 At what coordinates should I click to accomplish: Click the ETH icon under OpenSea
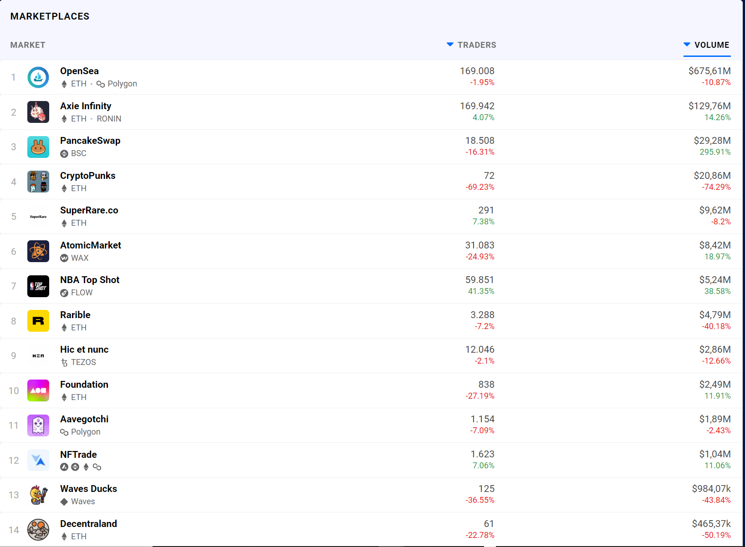pos(64,84)
